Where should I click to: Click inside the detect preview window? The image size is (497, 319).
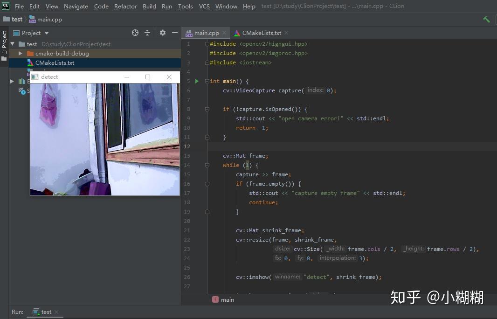click(105, 140)
